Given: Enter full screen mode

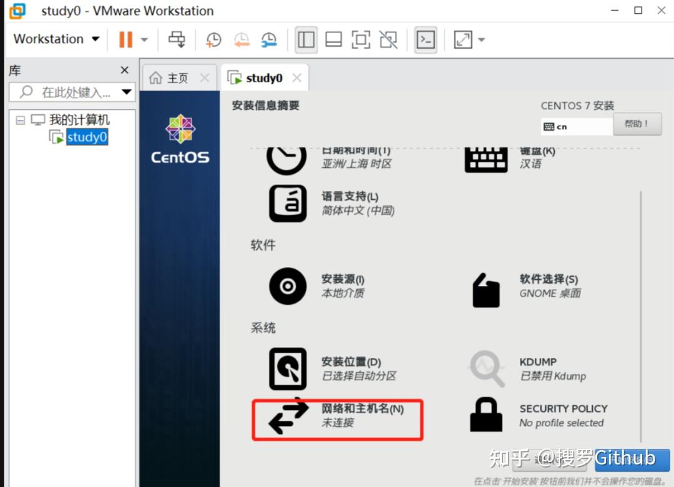Looking at the screenshot, I should point(361,39).
